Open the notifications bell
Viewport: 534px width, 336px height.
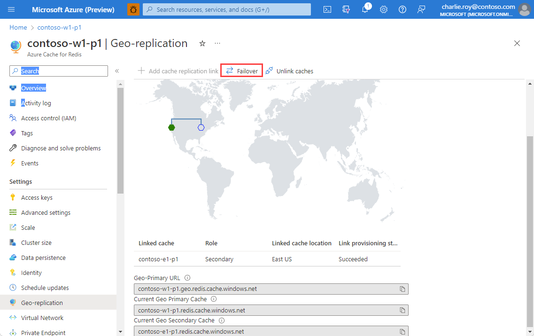pos(365,9)
